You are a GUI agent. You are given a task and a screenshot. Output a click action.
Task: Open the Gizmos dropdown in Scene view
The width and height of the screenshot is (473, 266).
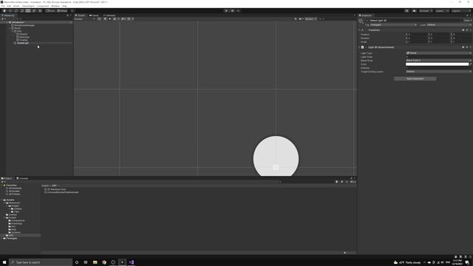pos(310,19)
